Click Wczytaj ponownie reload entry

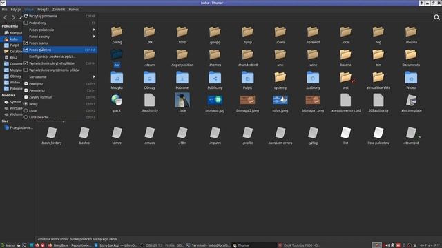click(x=60, y=16)
